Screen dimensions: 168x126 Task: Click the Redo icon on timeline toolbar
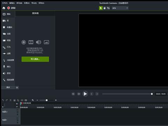[x=7, y=100]
